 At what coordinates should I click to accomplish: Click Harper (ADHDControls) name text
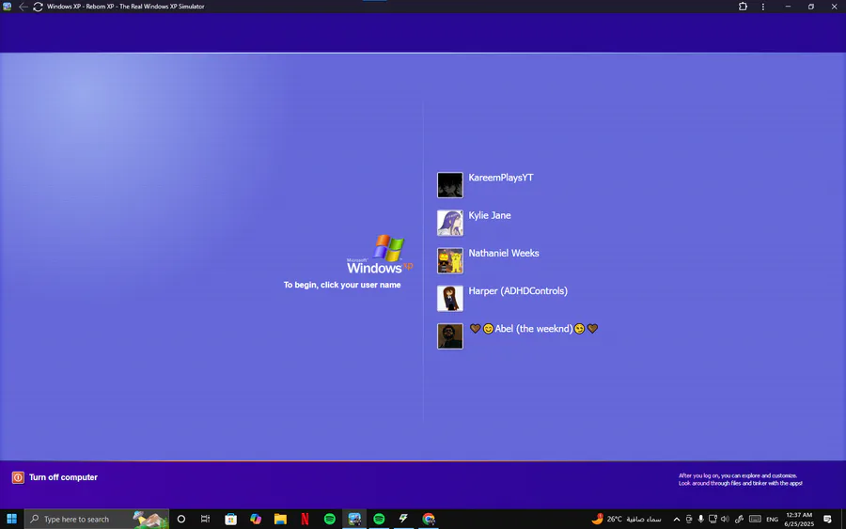pos(518,291)
